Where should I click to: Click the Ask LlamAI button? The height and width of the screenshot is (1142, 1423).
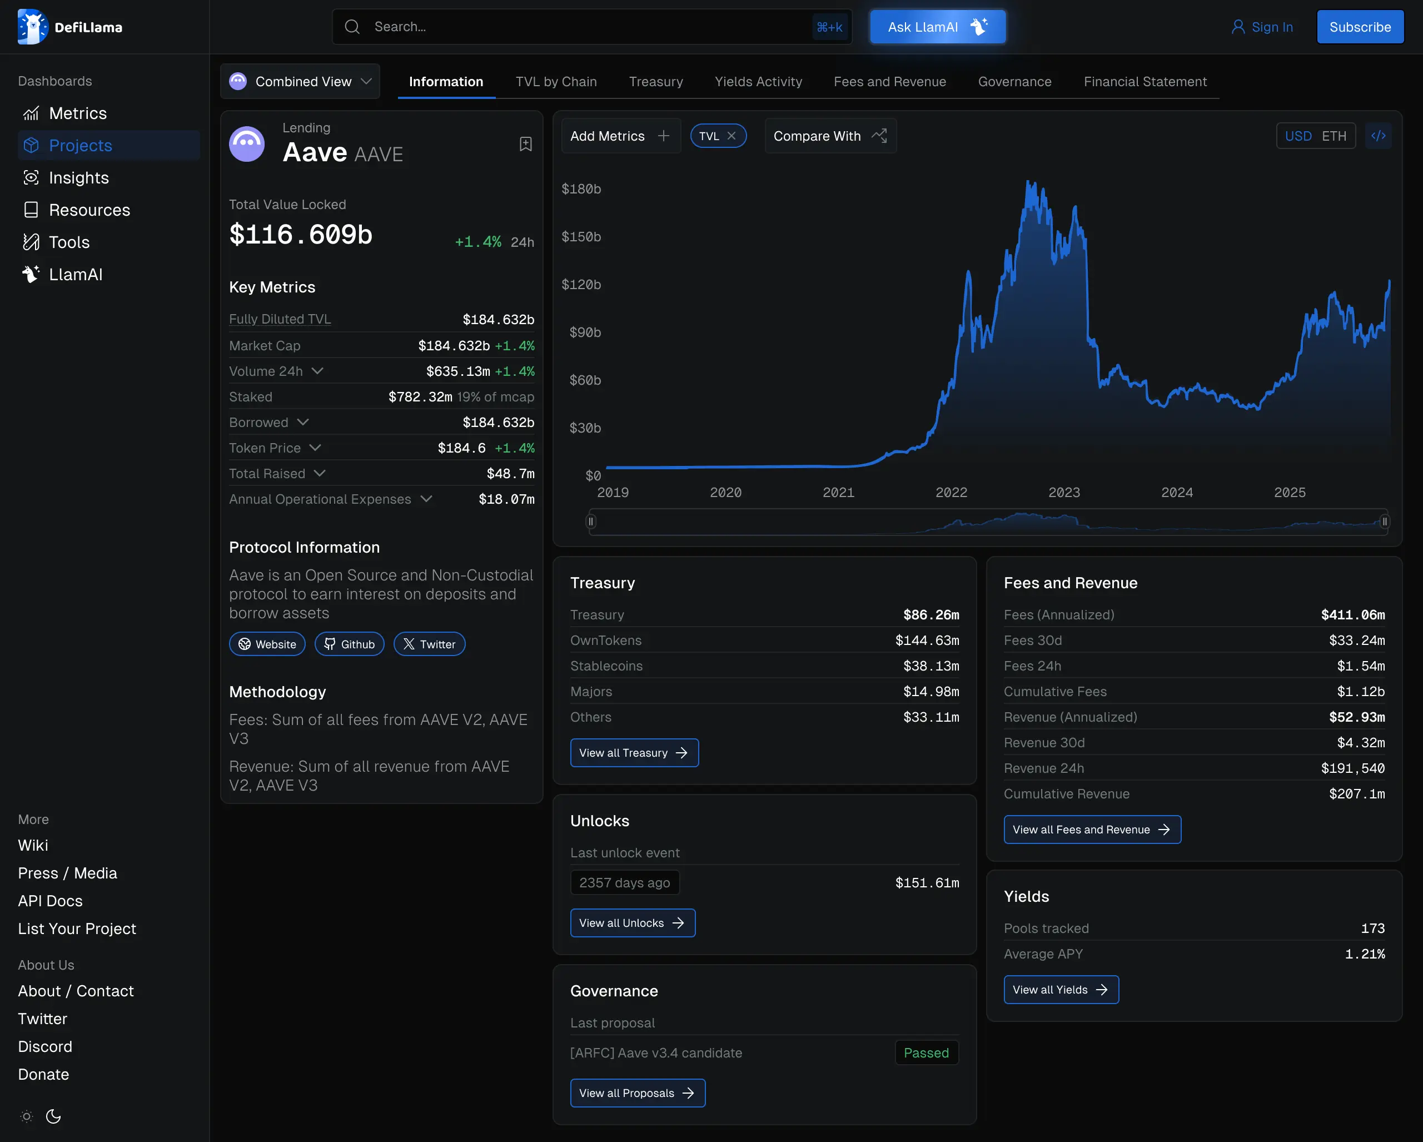pyautogui.click(x=937, y=27)
